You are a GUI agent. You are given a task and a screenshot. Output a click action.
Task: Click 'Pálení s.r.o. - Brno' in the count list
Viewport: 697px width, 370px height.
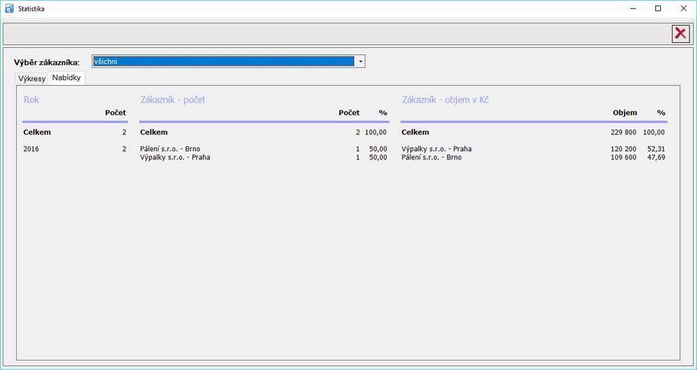(x=170, y=149)
